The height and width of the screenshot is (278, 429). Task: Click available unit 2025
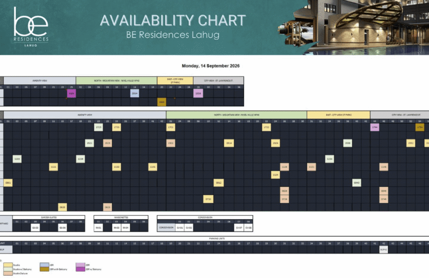point(71,94)
